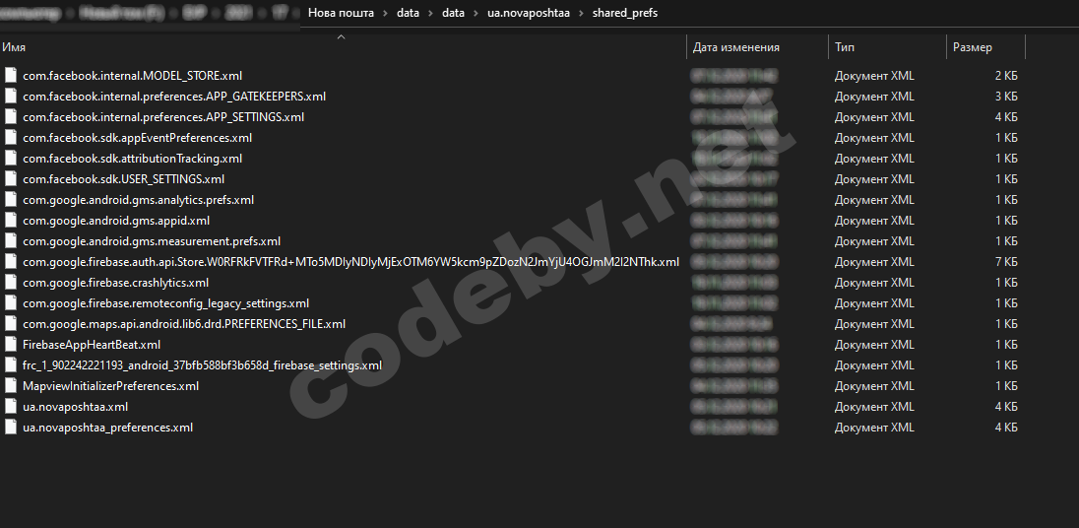The width and height of the screenshot is (1079, 528).
Task: Click shared_prefs breadcrumb segment
Action: [x=625, y=13]
